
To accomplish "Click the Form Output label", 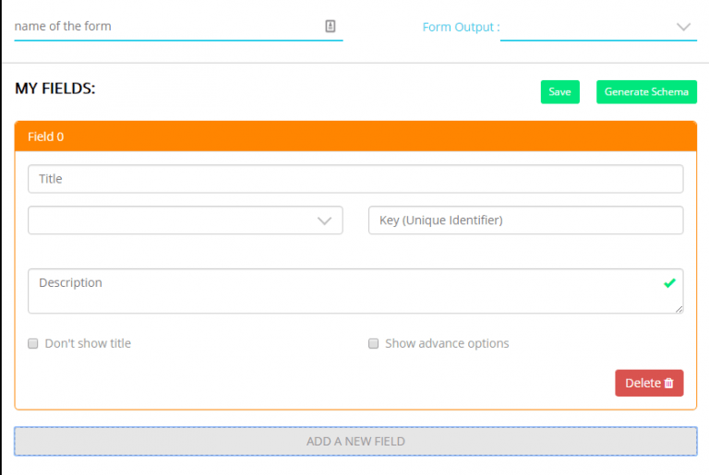I will pyautogui.click(x=461, y=27).
